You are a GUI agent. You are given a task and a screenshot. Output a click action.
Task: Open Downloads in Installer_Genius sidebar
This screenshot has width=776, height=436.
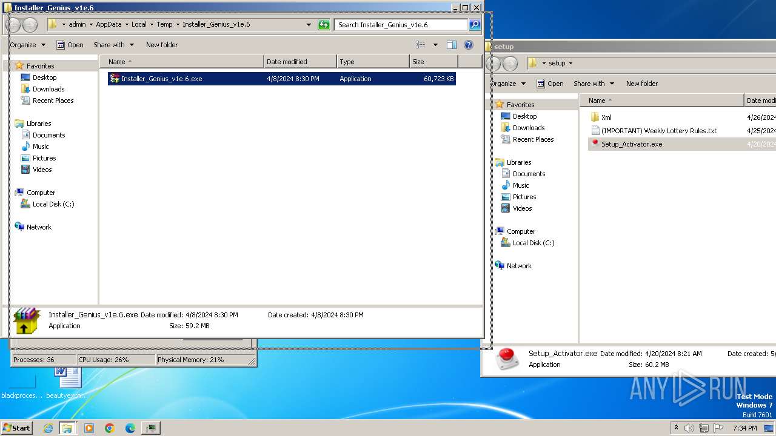(48, 89)
